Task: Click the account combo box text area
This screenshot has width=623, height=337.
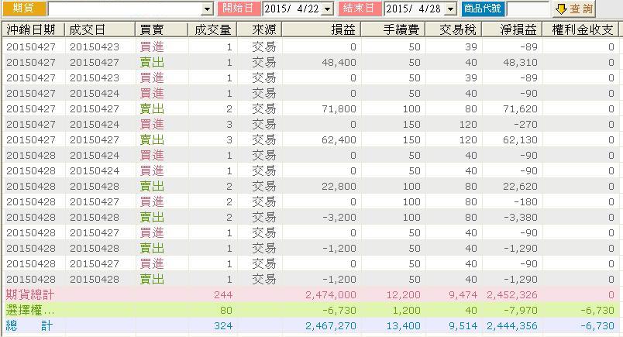Action: 125,9
